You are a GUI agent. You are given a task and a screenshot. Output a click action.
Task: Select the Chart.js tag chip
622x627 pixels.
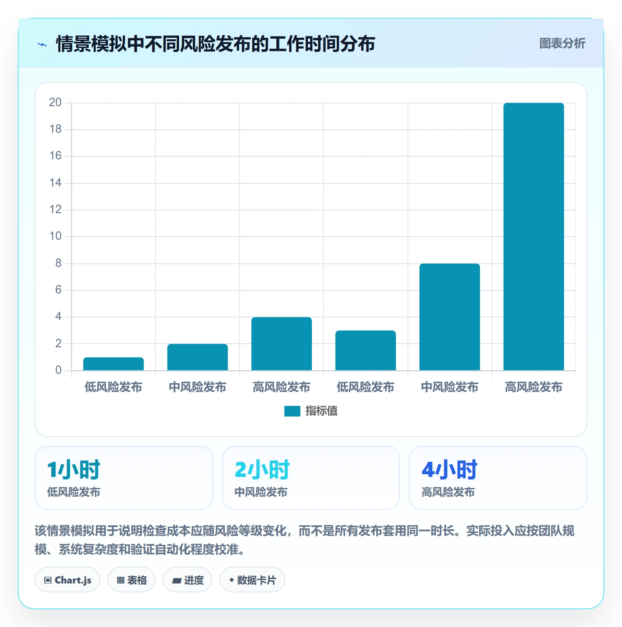click(x=68, y=579)
